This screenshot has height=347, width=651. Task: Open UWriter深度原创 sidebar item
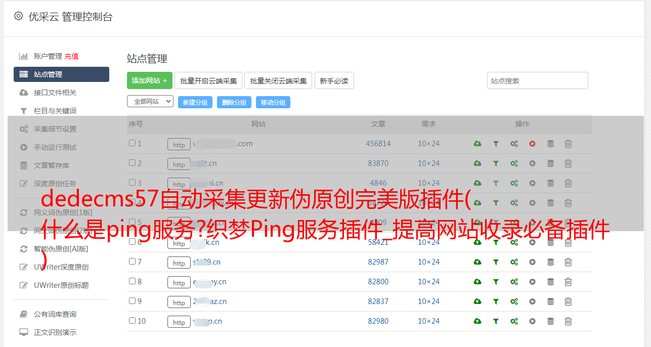[x=61, y=267]
